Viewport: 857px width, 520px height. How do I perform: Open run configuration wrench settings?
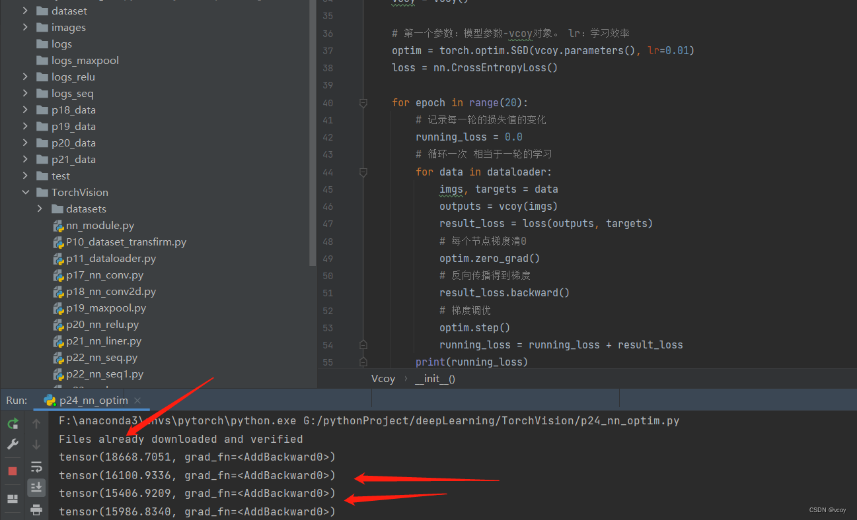(x=13, y=445)
